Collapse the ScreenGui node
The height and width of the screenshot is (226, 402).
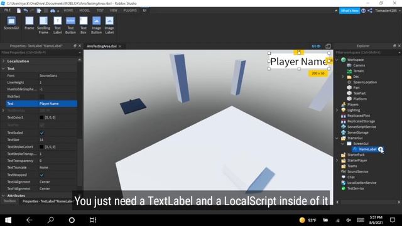[342, 144]
